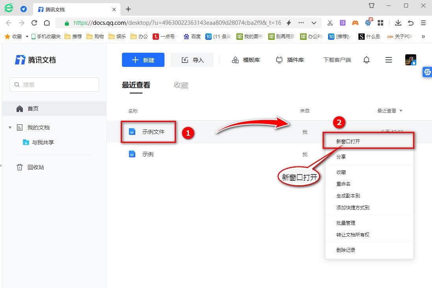This screenshot has width=432, height=288.
Task: Open the 插件库 plugin library
Action: [290, 59]
